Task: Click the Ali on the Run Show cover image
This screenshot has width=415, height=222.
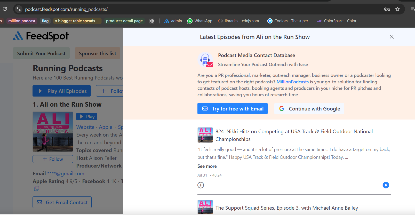Action: (x=53, y=131)
